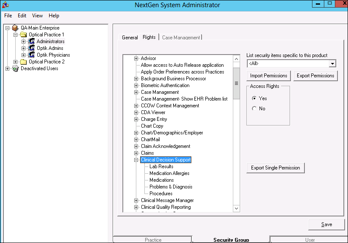Switch to the User bottom tab
348x243 pixels.
click(310, 240)
